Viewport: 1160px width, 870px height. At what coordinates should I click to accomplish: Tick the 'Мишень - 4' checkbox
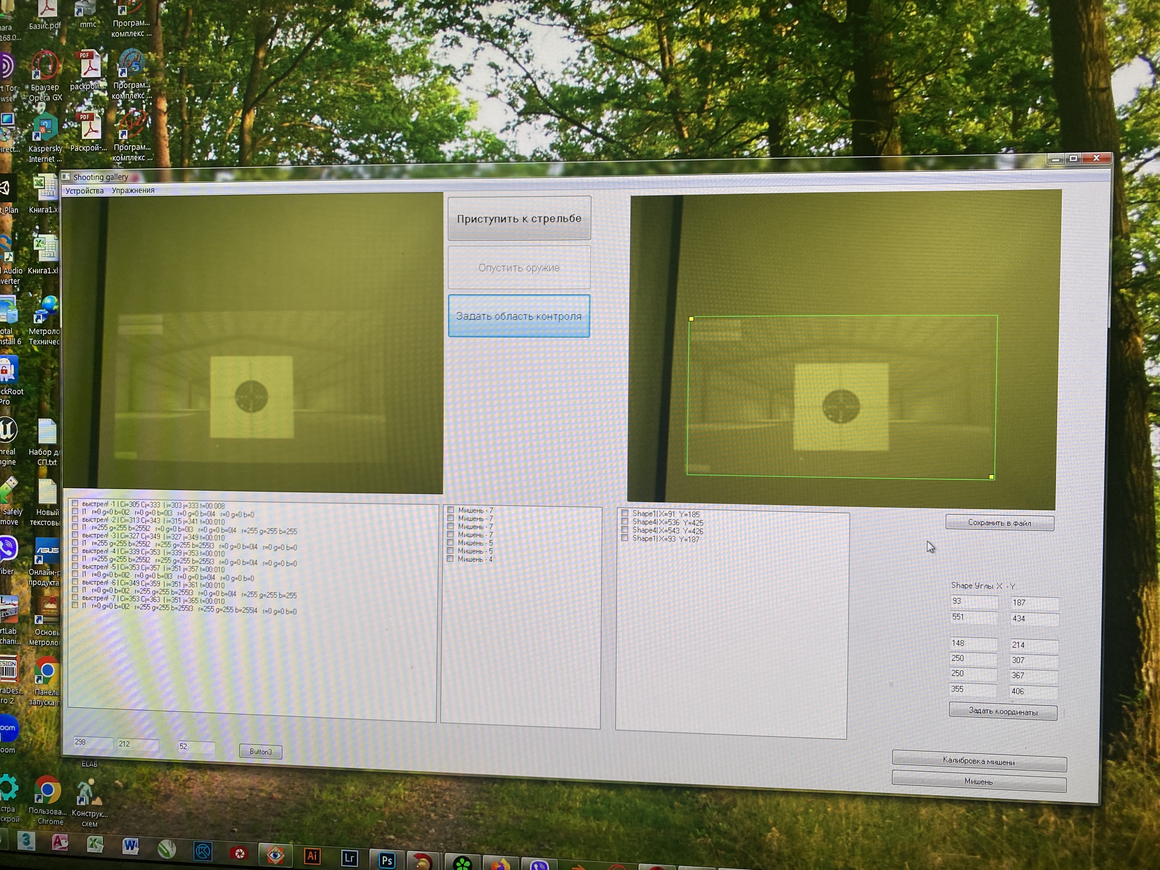(450, 559)
